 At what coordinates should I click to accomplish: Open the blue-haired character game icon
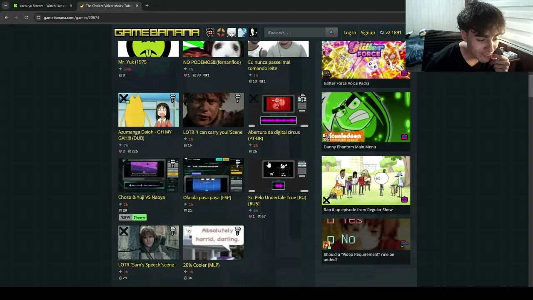242,32
